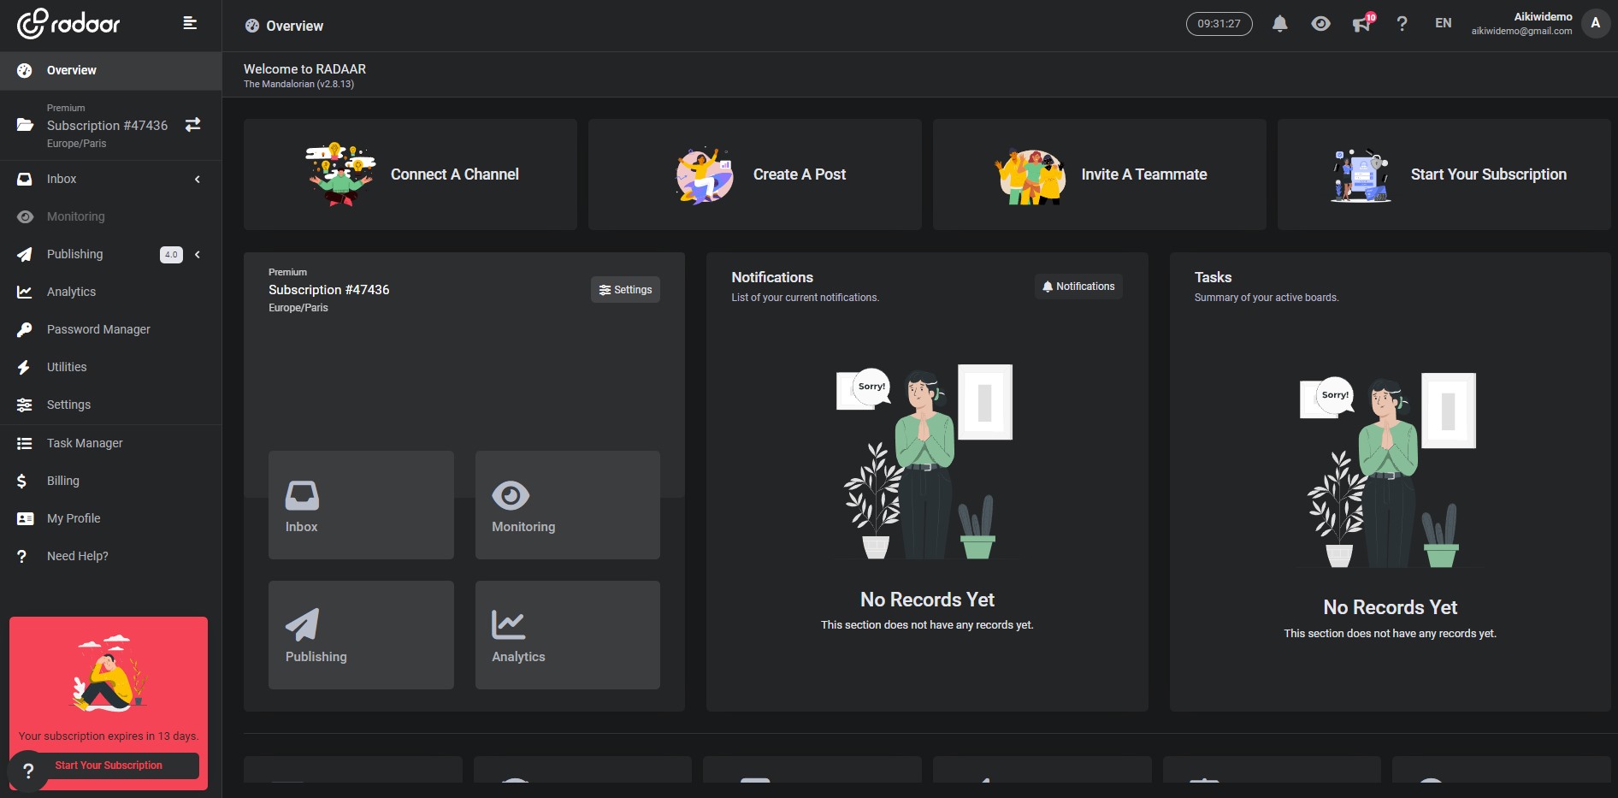Select Overview in the sidebar
Viewport: 1618px width, 798px height.
[110, 70]
